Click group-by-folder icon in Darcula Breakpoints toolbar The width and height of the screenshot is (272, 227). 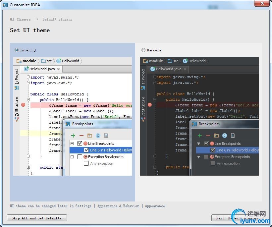click(x=216, y=135)
